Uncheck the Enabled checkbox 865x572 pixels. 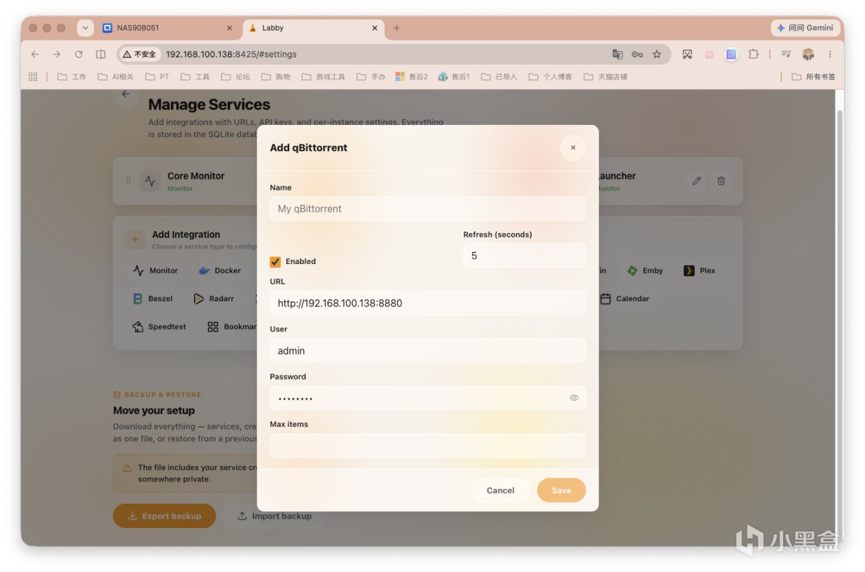275,261
